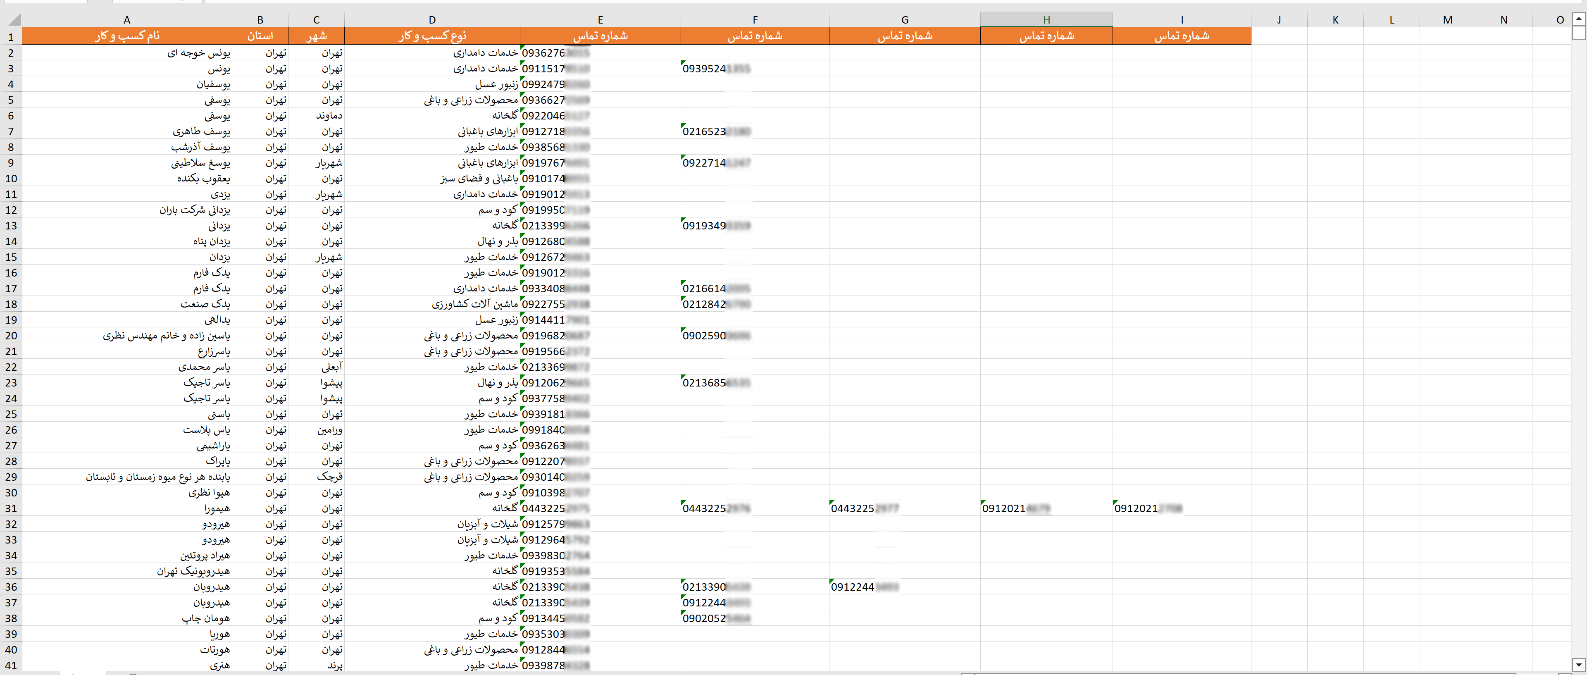The image size is (1587, 675).
Task: Select cell 'یاس پلاست'
Action: coord(127,429)
